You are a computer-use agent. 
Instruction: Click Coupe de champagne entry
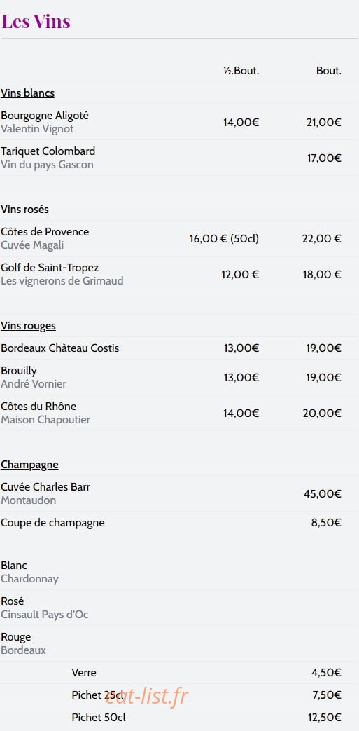pyautogui.click(x=52, y=523)
